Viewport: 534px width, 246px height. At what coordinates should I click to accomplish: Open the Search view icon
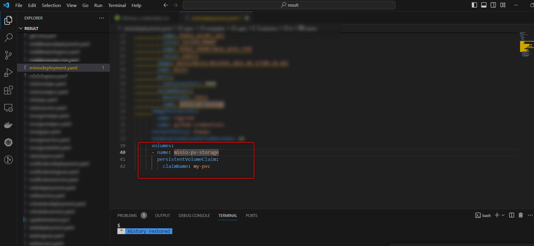[x=8, y=37]
